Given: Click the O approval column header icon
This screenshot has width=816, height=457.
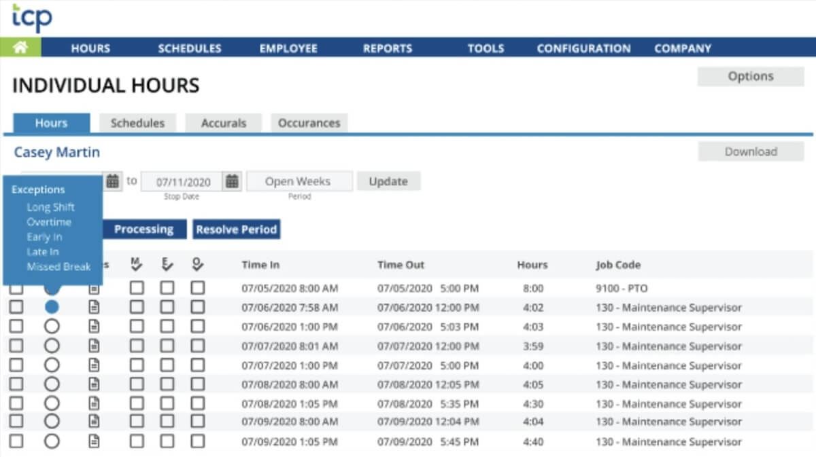Looking at the screenshot, I should [197, 266].
